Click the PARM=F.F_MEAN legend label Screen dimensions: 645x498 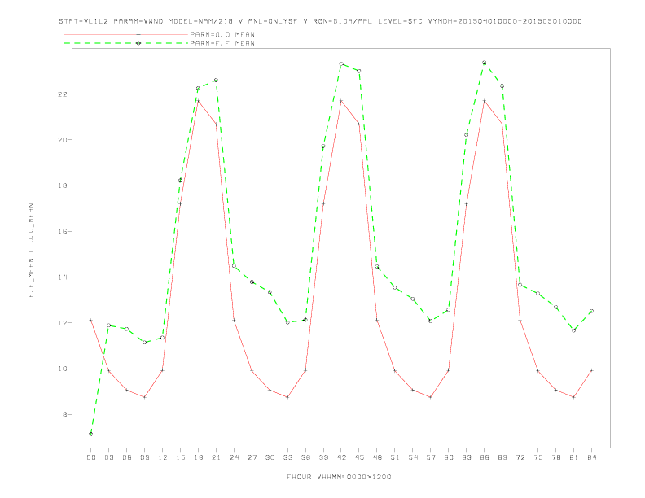[222, 43]
